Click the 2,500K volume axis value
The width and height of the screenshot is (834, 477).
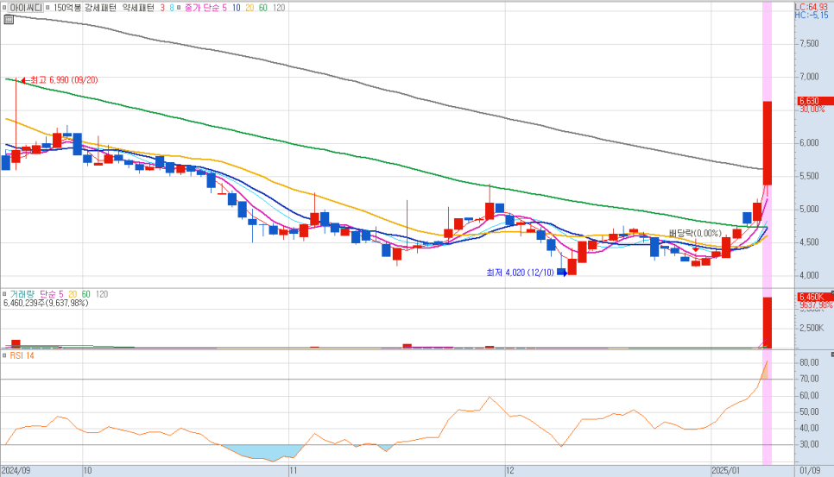(812, 329)
